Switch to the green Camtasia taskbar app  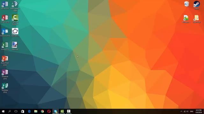click(62, 111)
